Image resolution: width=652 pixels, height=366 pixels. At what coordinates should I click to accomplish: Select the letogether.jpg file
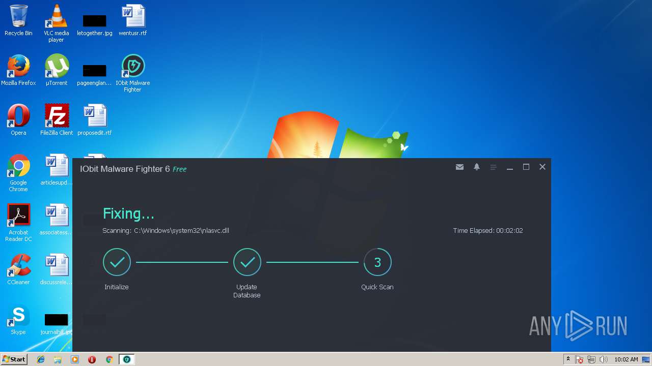click(x=94, y=24)
